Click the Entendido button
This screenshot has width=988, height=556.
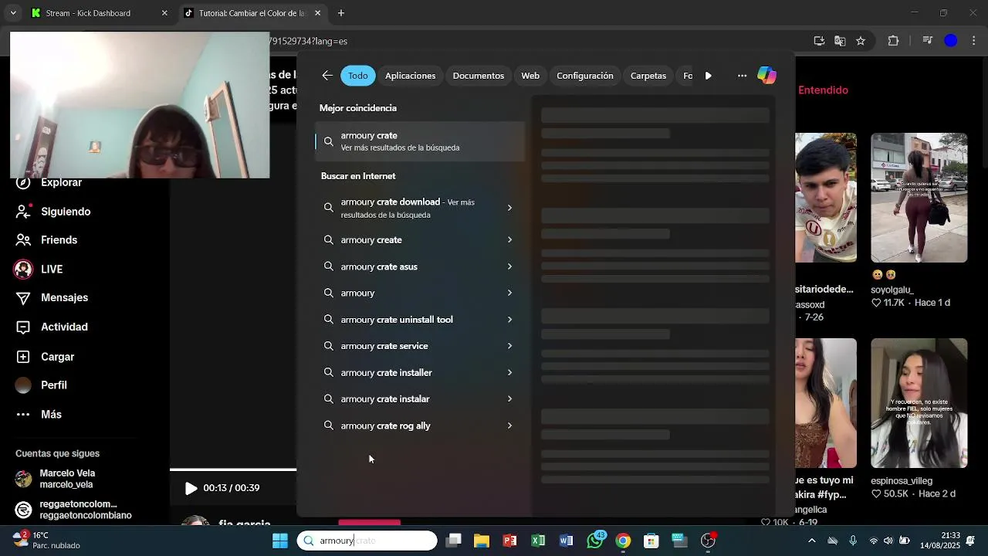823,90
